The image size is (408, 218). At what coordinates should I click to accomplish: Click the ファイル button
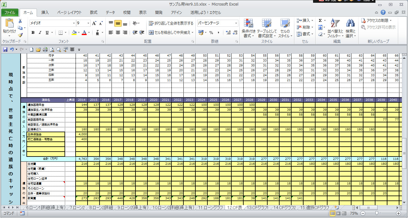point(10,13)
